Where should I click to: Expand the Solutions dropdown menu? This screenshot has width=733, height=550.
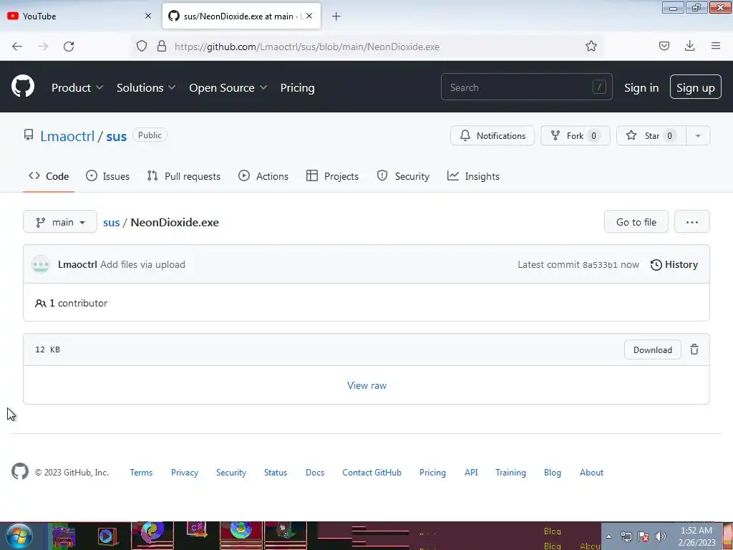pyautogui.click(x=146, y=88)
